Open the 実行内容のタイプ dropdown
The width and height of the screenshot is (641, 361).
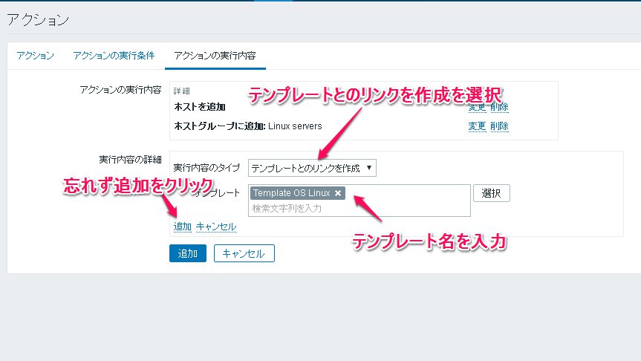click(x=312, y=168)
